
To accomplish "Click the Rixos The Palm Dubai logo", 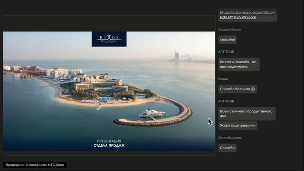I will 109,39.
